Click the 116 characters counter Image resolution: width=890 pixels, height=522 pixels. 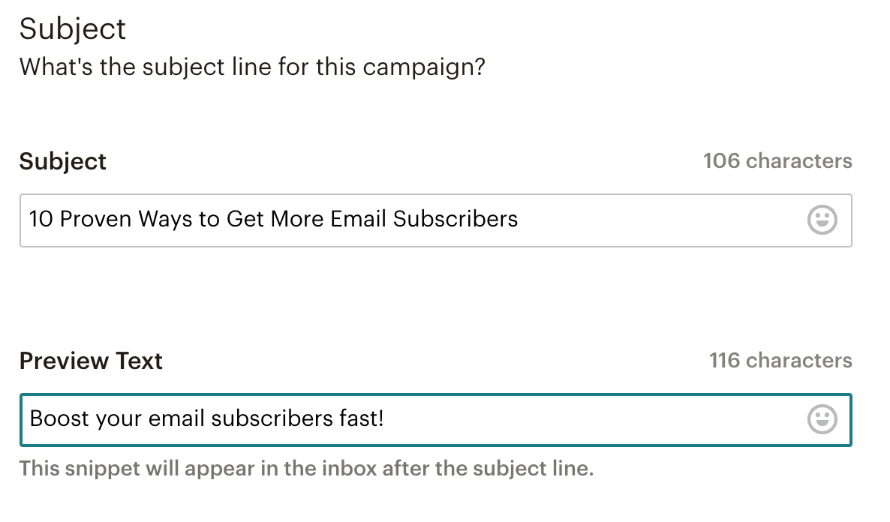(780, 360)
